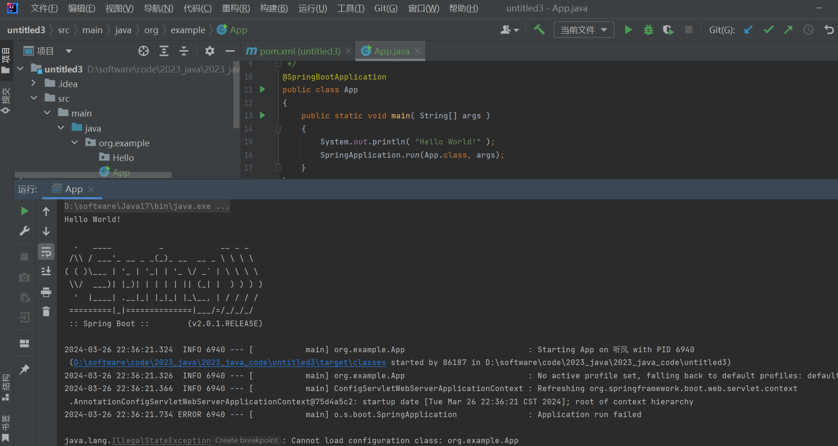Screen dimensions: 838x446
Task: Click the App breadcrumb in navigation bar
Action: [x=232, y=30]
